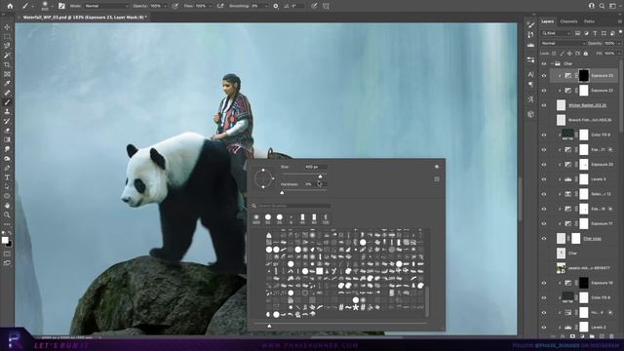Screen dimensions: 624x351
Task: Select the Move tool
Action: tap(7, 27)
